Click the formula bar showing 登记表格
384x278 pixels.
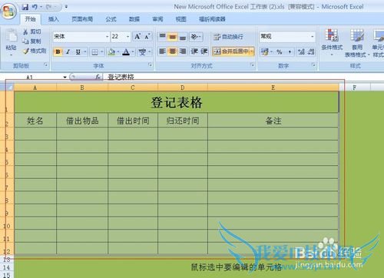pyautogui.click(x=243, y=77)
